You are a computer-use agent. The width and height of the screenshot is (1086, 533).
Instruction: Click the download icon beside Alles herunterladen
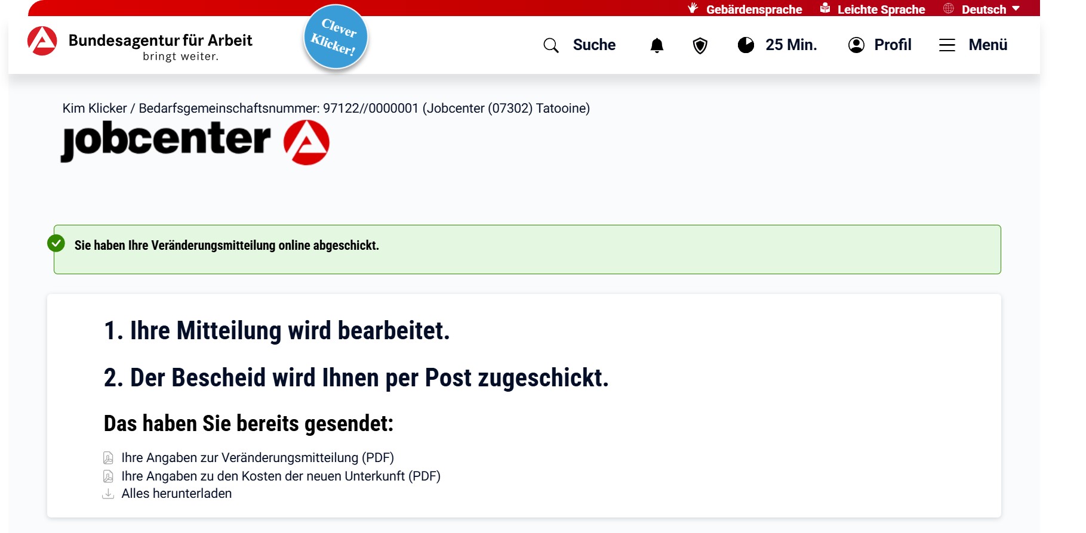click(108, 494)
